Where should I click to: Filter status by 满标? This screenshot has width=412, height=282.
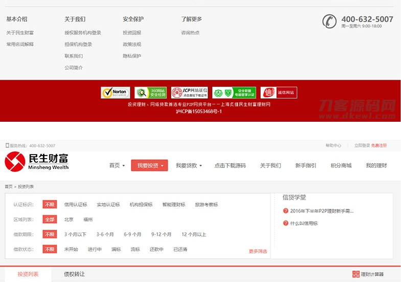click(116, 249)
